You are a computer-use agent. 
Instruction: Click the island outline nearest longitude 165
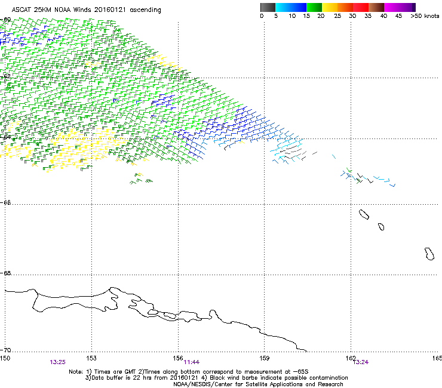click(x=429, y=254)
